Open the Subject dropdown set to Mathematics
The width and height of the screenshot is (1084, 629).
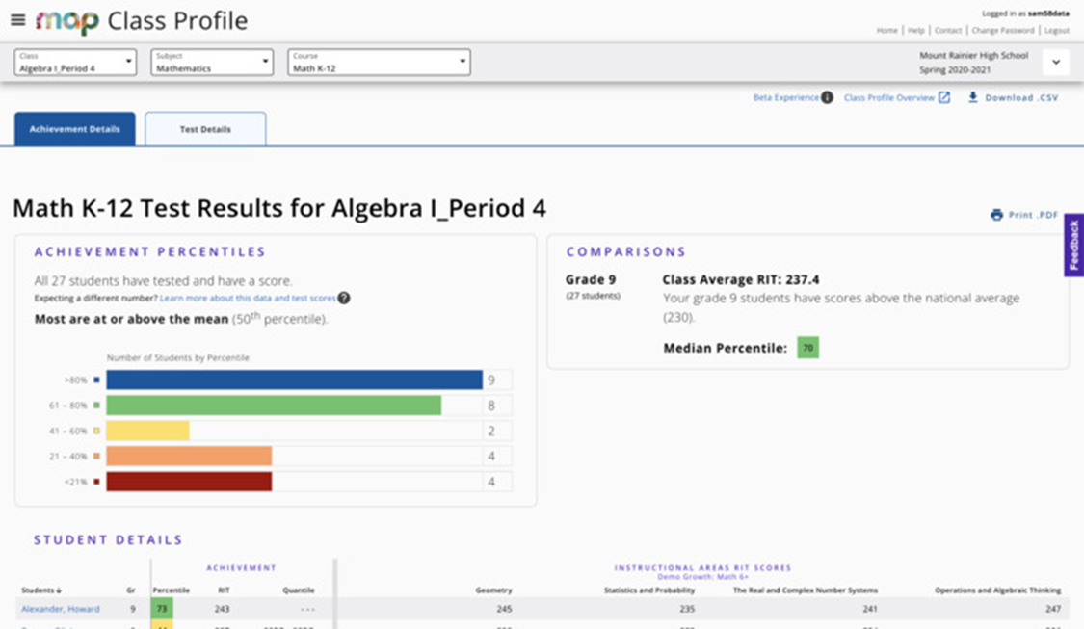pyautogui.click(x=211, y=62)
